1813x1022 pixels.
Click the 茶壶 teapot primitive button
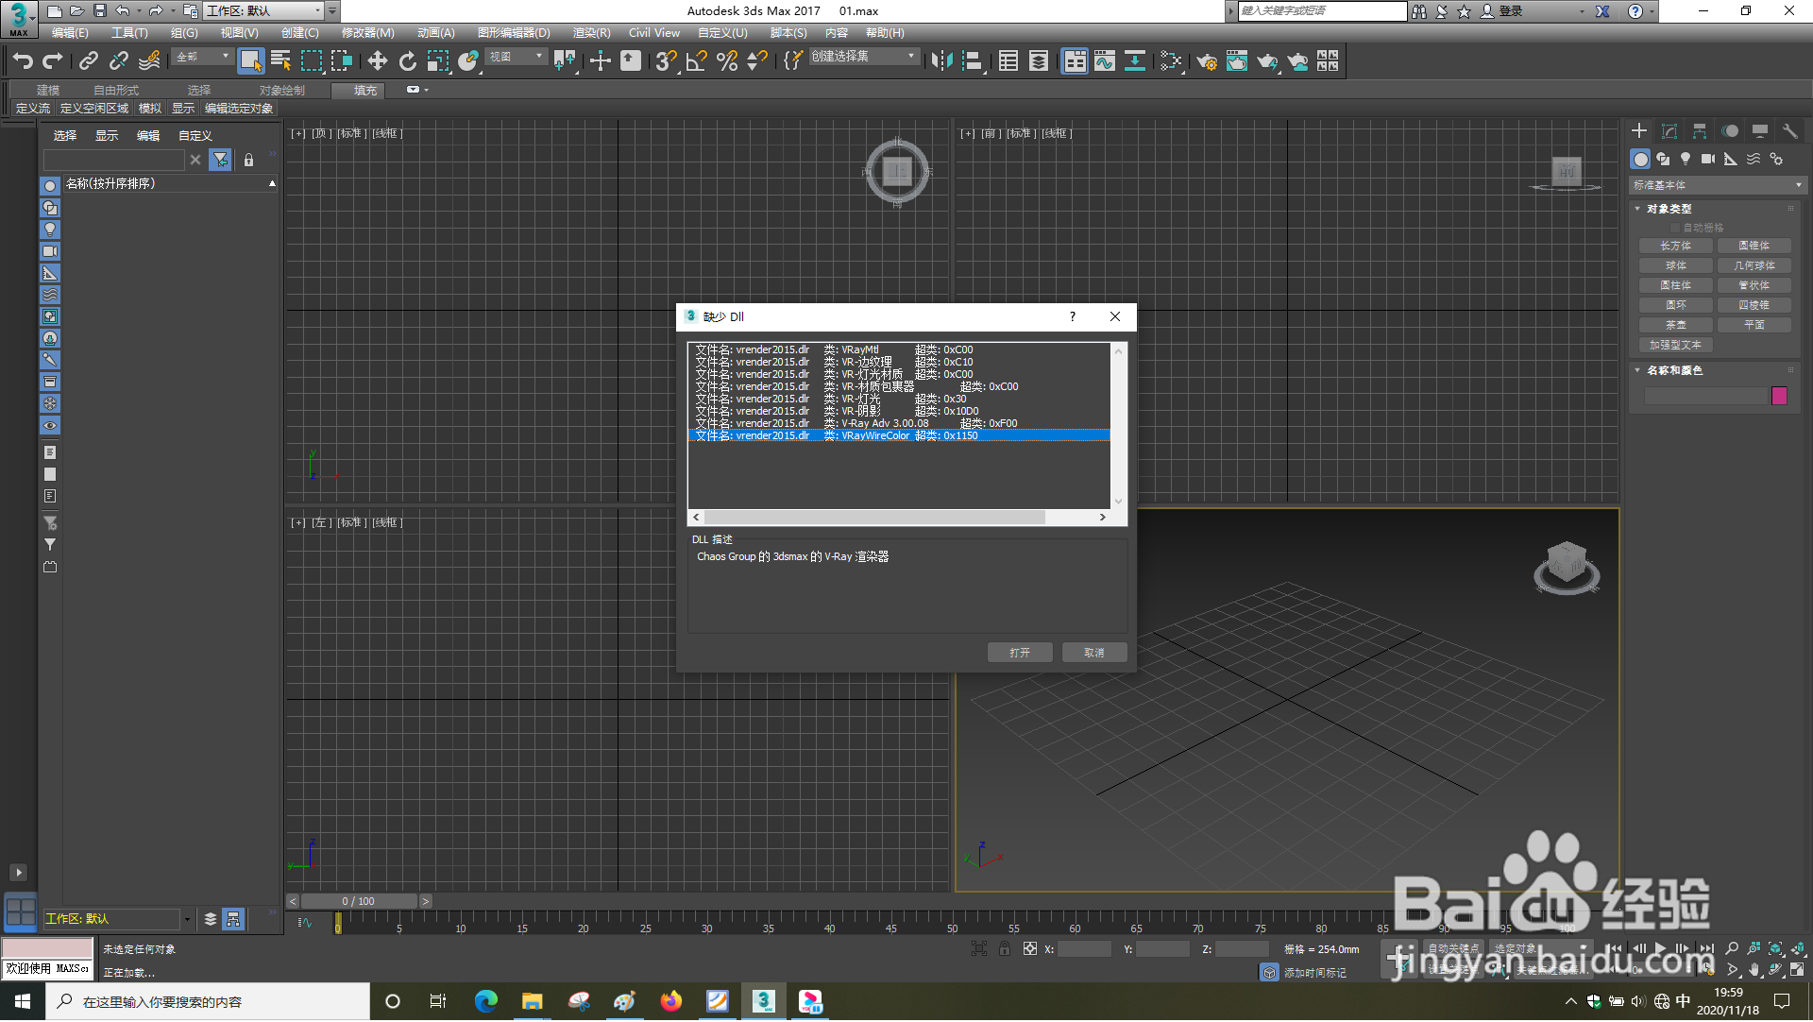(x=1676, y=325)
